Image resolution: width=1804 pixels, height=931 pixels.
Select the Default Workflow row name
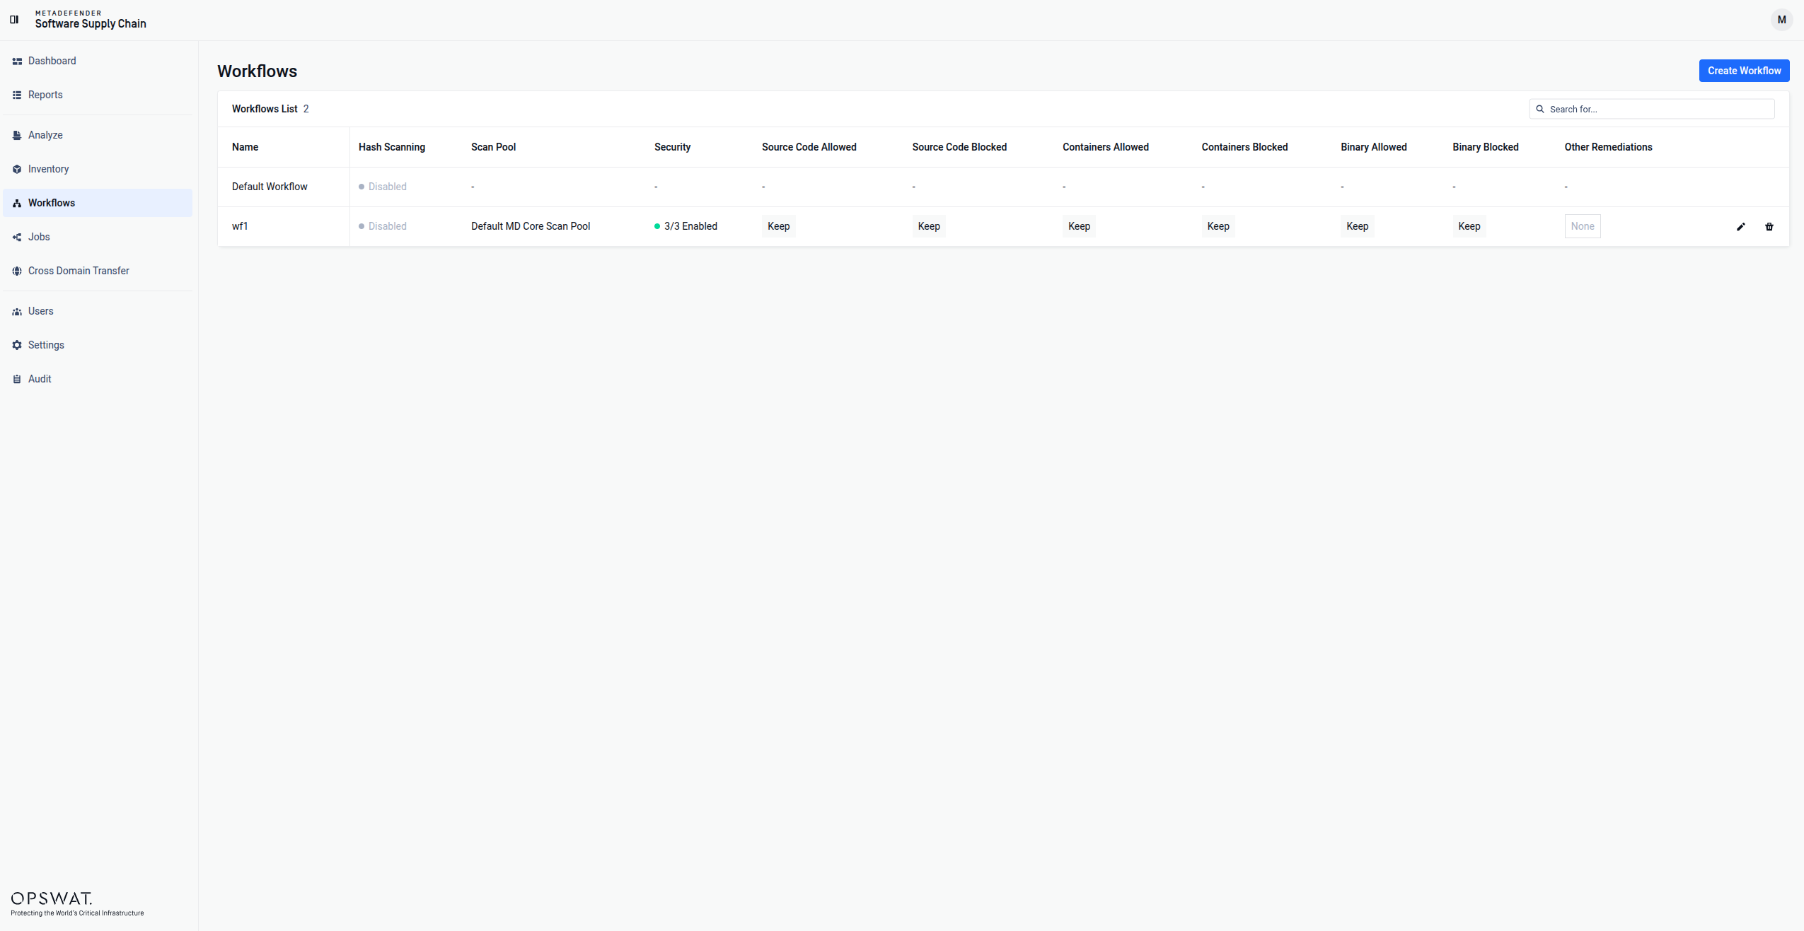[x=270, y=187]
